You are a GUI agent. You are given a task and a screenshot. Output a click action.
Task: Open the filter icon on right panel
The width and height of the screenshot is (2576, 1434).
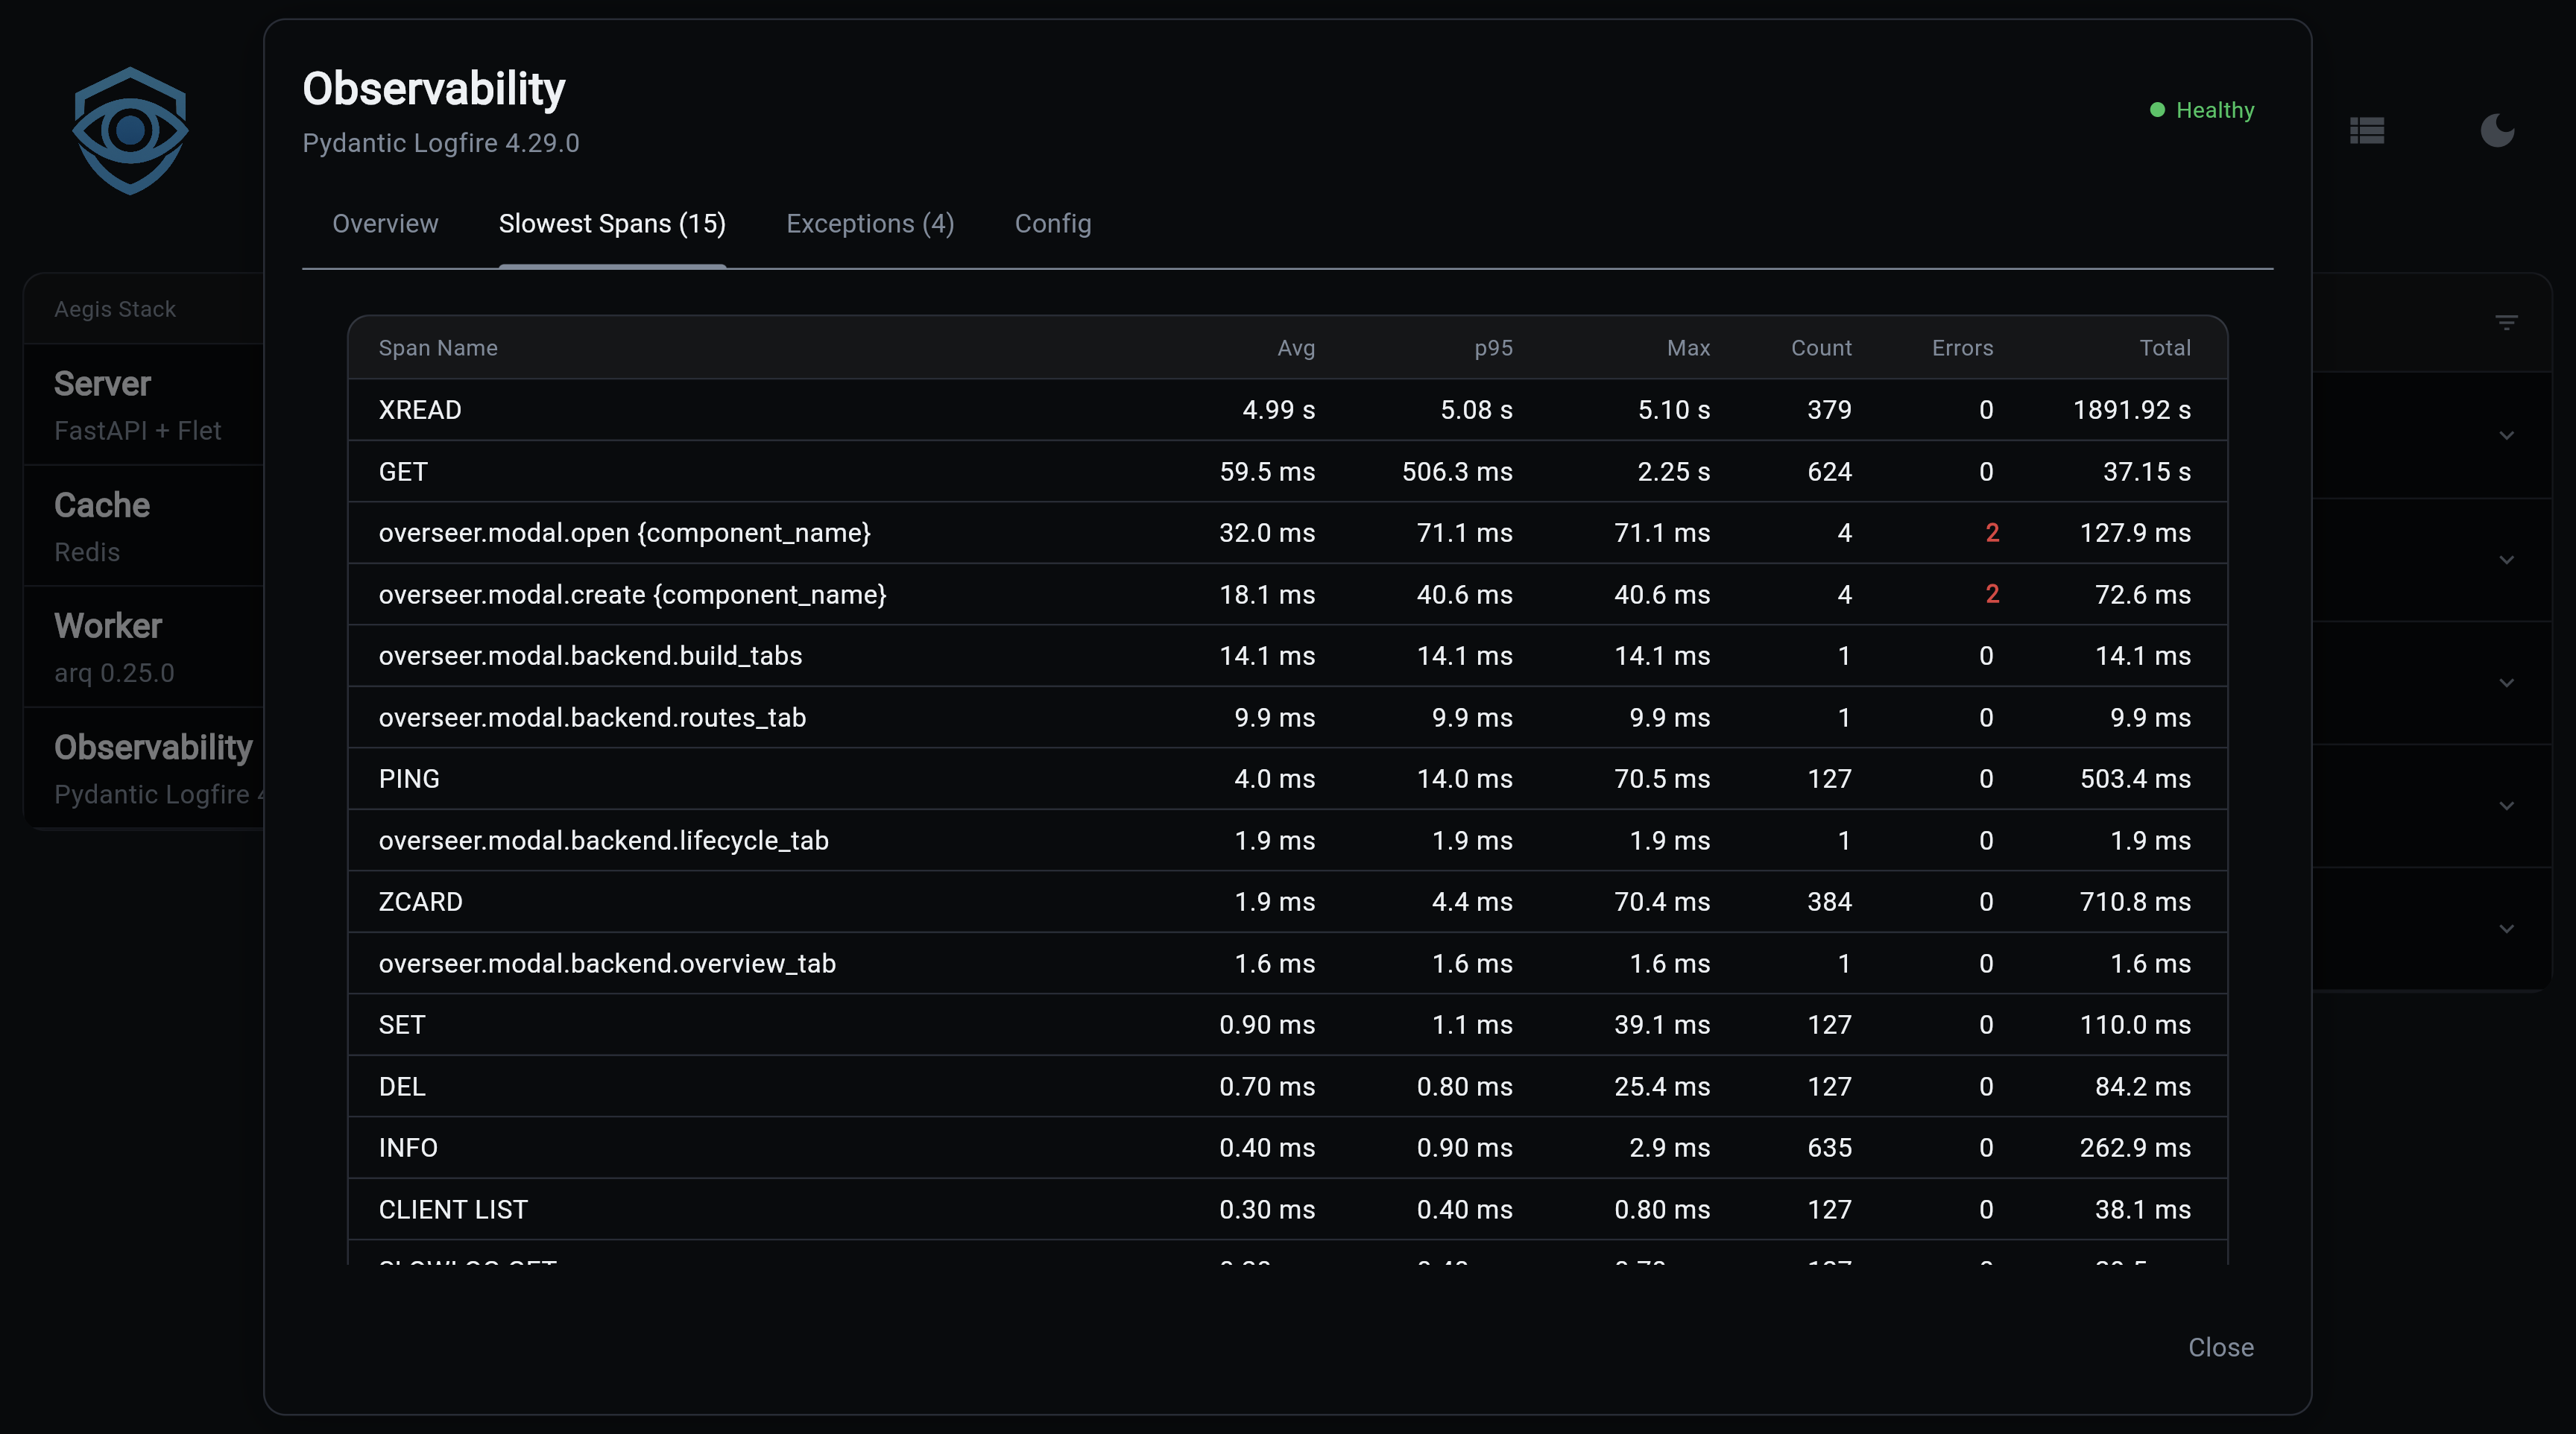click(2505, 322)
